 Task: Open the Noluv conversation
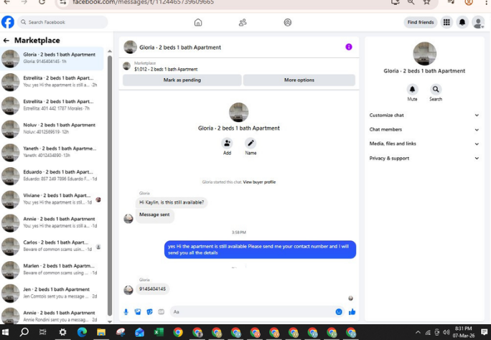pos(52,128)
